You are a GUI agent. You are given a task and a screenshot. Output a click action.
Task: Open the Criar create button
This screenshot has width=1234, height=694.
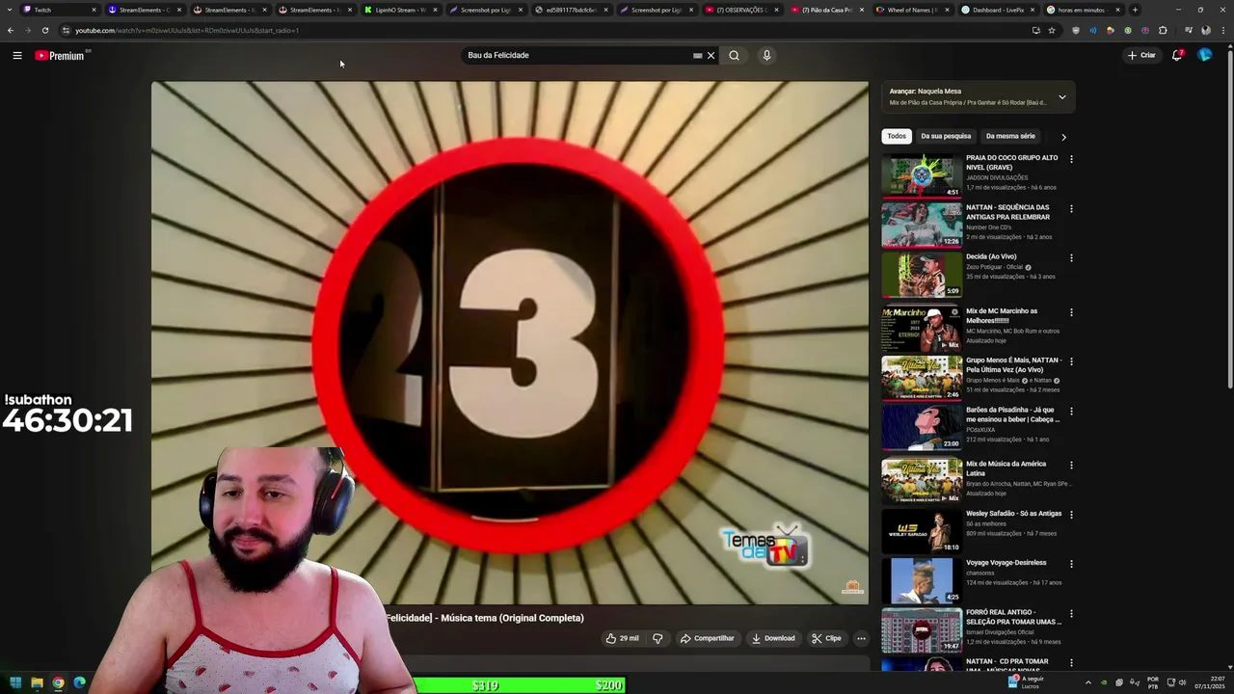pos(1141,55)
